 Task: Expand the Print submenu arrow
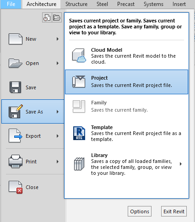click(x=58, y=162)
